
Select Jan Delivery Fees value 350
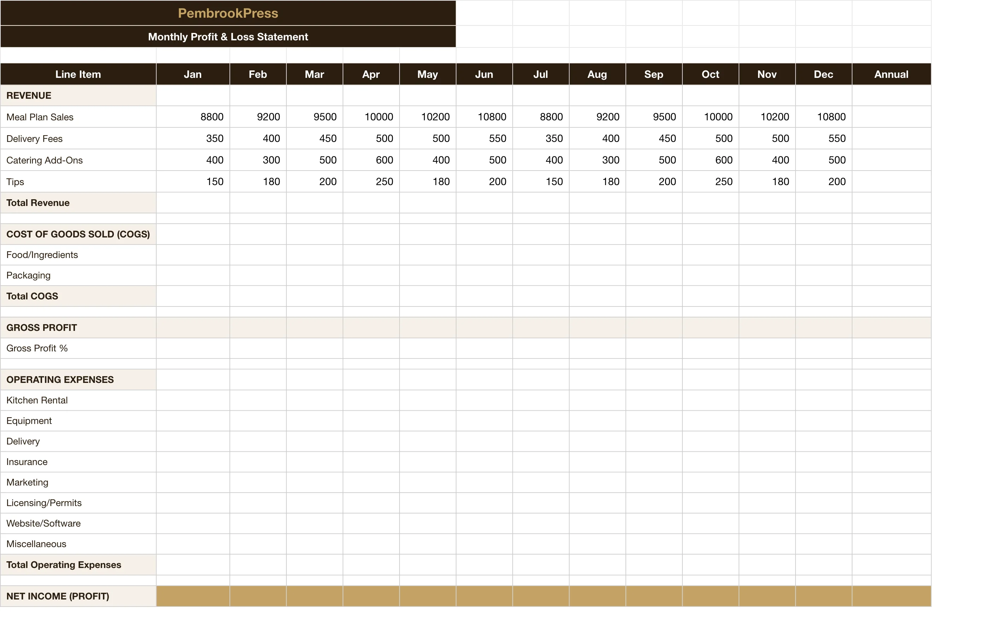(x=193, y=139)
